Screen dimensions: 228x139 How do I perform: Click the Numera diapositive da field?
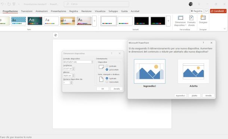pyautogui.click(x=67, y=83)
